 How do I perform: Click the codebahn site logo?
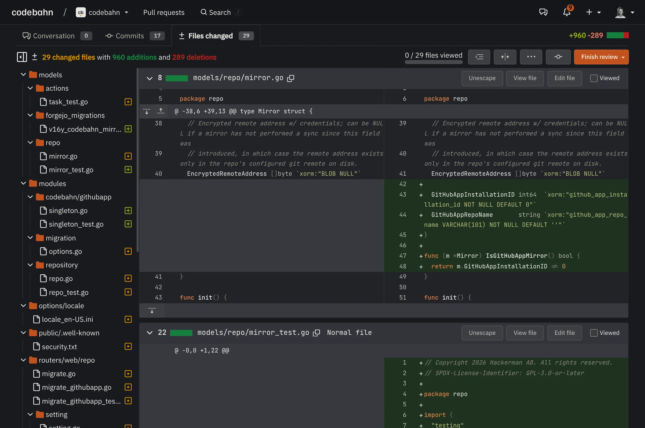point(32,12)
